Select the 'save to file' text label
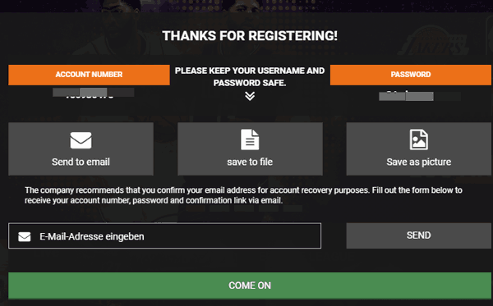Viewport: 493px width, 306px height. (x=250, y=162)
